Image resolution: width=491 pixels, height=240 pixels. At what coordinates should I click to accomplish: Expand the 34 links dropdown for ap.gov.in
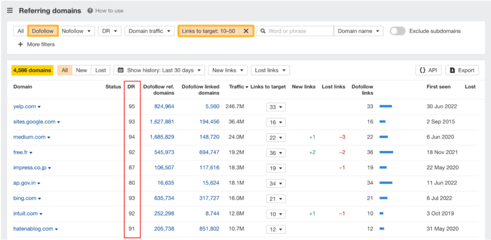coord(276,184)
